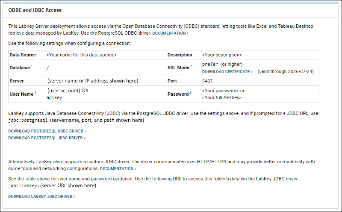
Task: Click the apikey user name text
Action: [54, 97]
